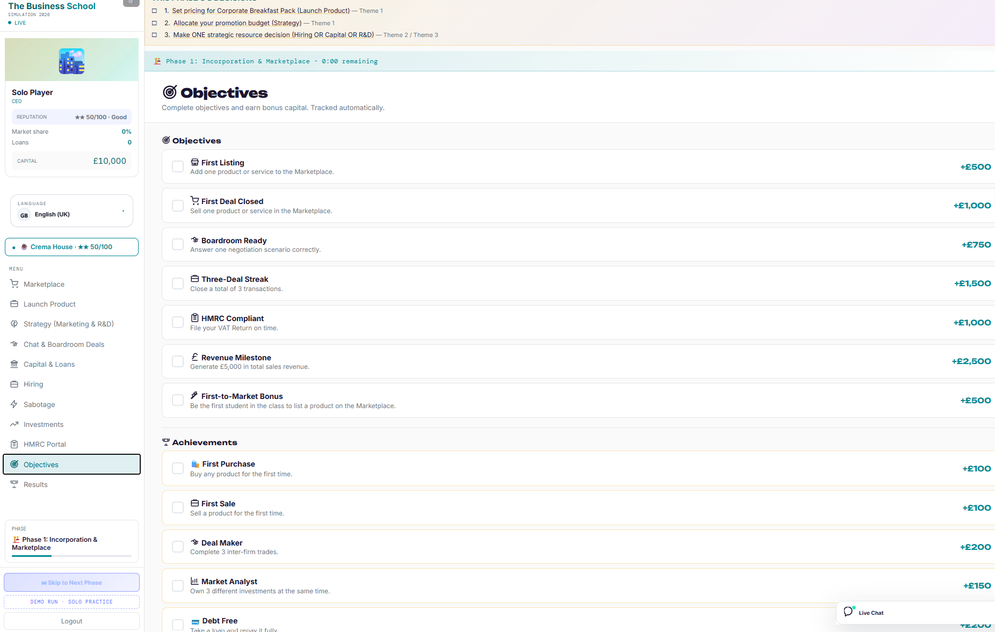Click the Debt Free card icon
Viewport: 995px width, 632px height.
click(196, 621)
